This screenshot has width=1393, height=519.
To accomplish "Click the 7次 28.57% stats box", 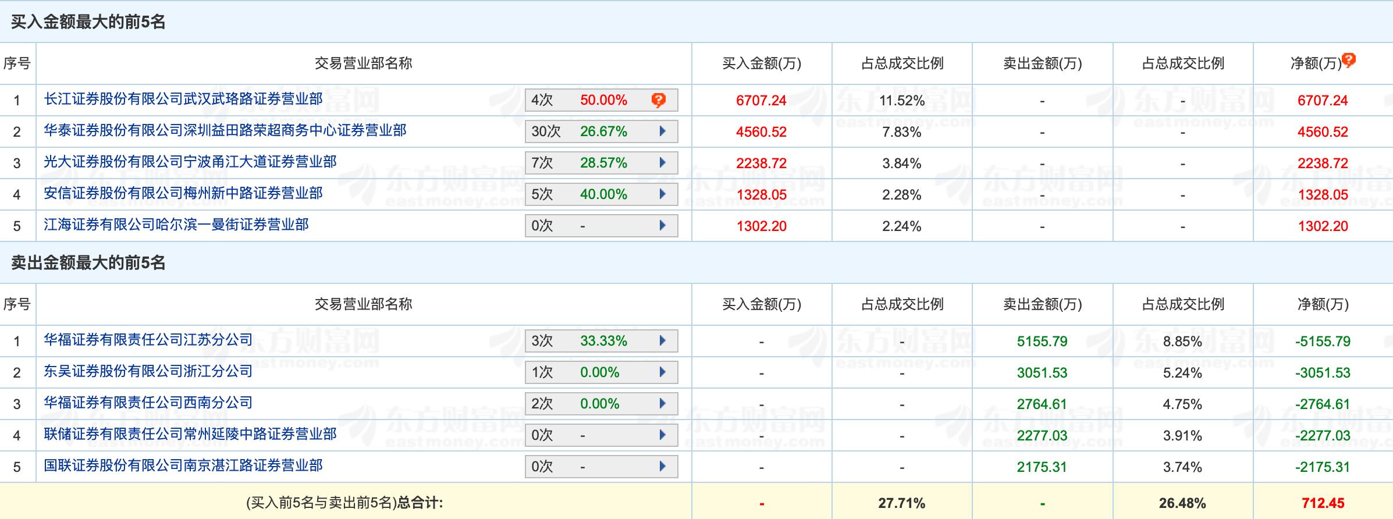I will click(602, 163).
